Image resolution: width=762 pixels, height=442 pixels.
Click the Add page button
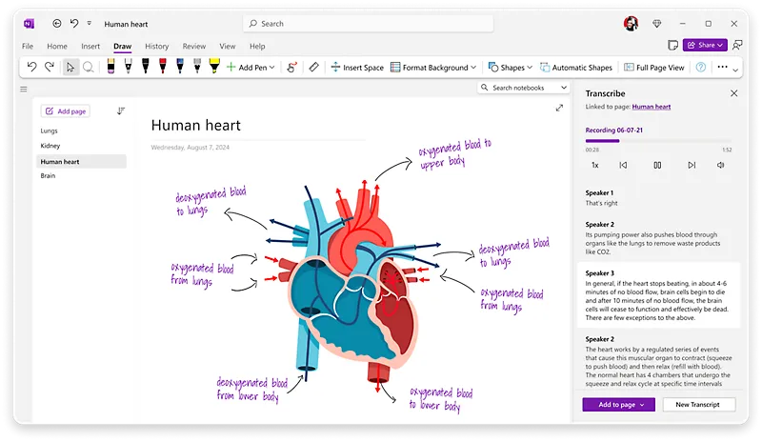(66, 111)
